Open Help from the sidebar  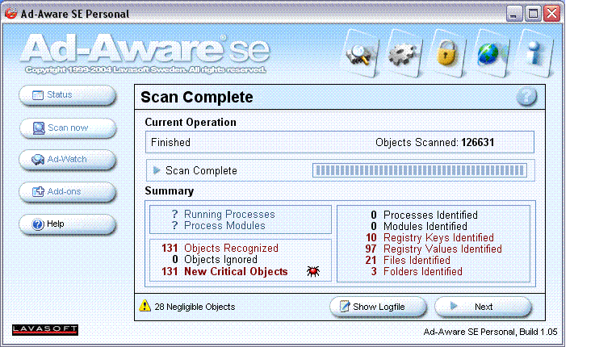tap(67, 224)
